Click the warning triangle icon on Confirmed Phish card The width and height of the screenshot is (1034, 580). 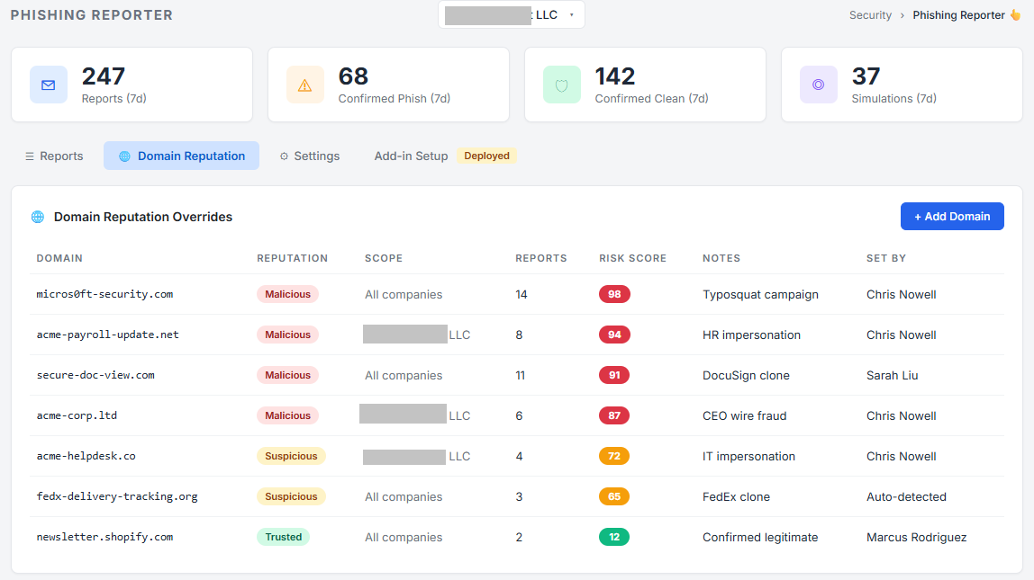[x=305, y=85]
